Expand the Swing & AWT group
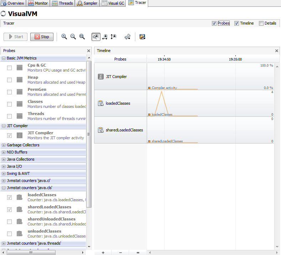The image size is (281, 255). tap(4, 174)
